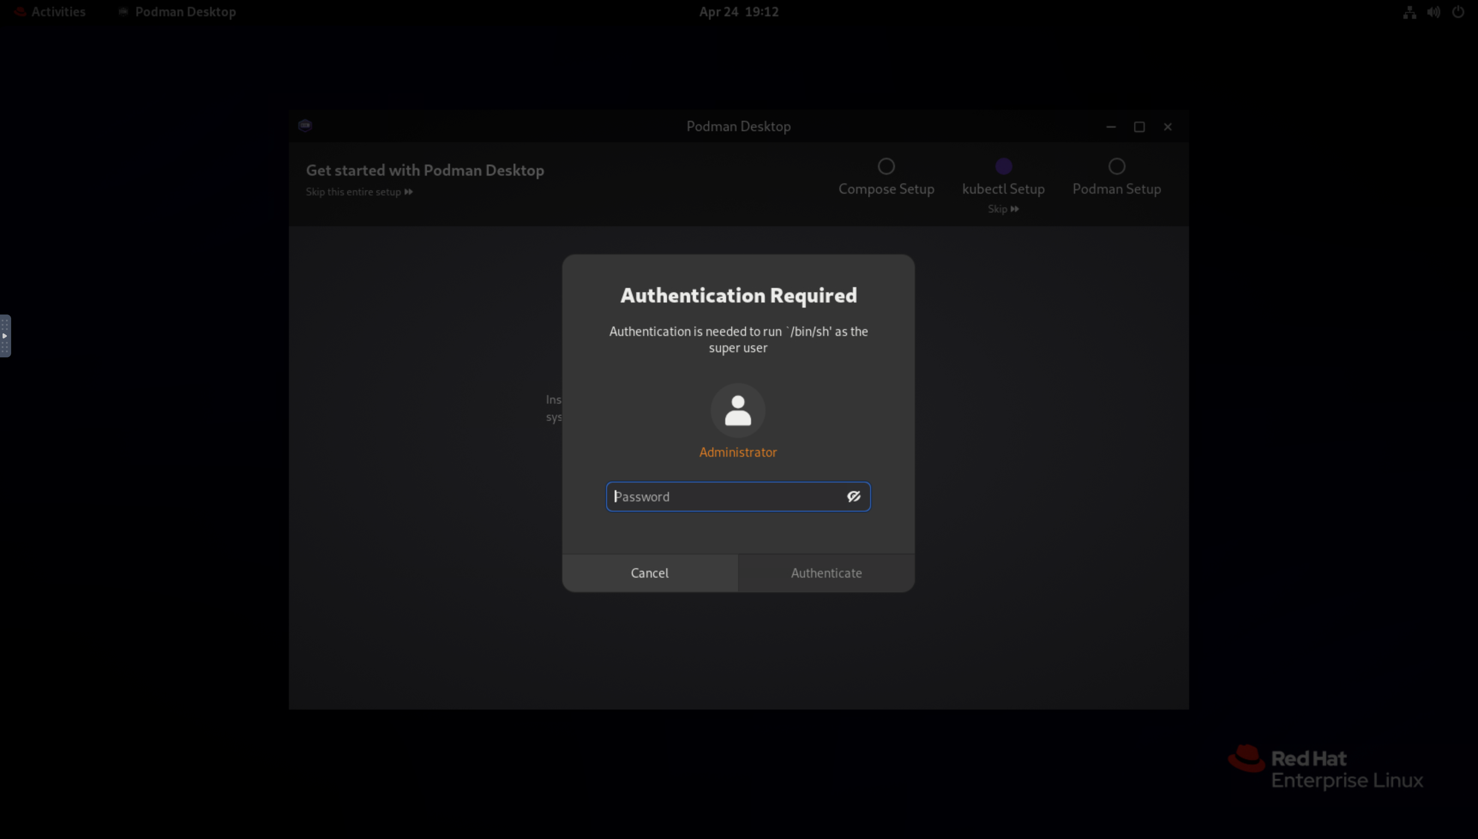The height and width of the screenshot is (839, 1478).
Task: Click the Administrator user avatar
Action: click(738, 410)
